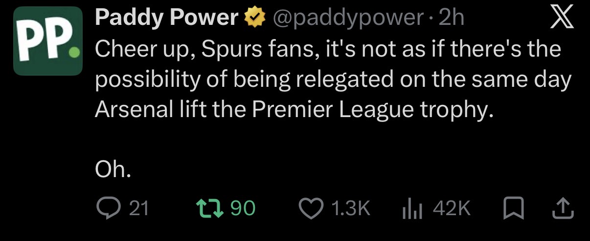Like the tweet with the heart icon
Viewport: 590px width, 241px height.
tap(312, 209)
